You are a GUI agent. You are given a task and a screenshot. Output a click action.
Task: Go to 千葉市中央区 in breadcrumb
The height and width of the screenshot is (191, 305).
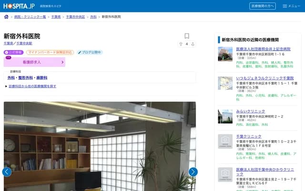pos(75,17)
